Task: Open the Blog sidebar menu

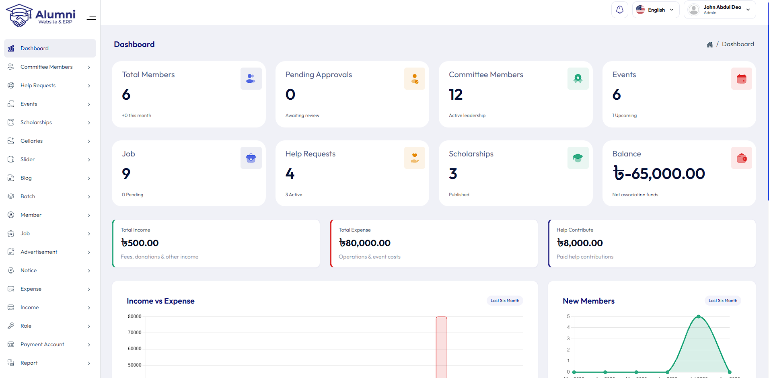Action: (x=50, y=178)
